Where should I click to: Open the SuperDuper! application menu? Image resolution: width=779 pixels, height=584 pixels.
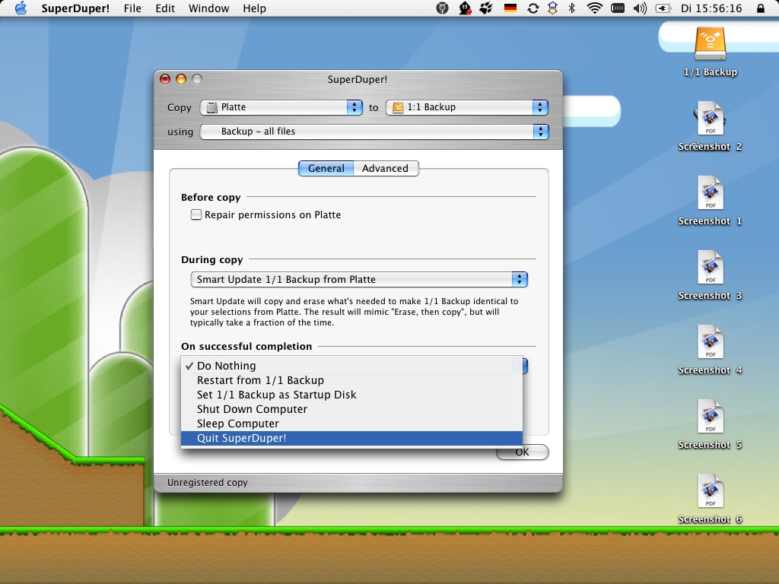pyautogui.click(x=75, y=8)
